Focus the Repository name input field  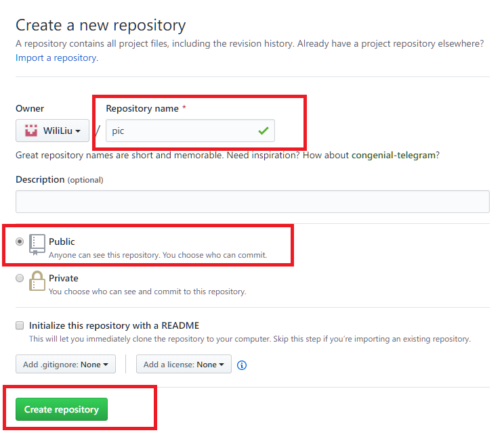click(x=190, y=131)
